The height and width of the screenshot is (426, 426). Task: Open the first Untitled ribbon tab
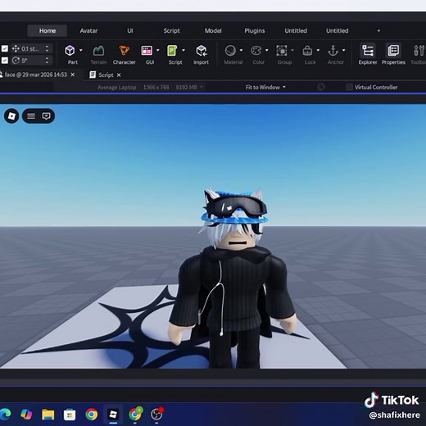(x=296, y=30)
